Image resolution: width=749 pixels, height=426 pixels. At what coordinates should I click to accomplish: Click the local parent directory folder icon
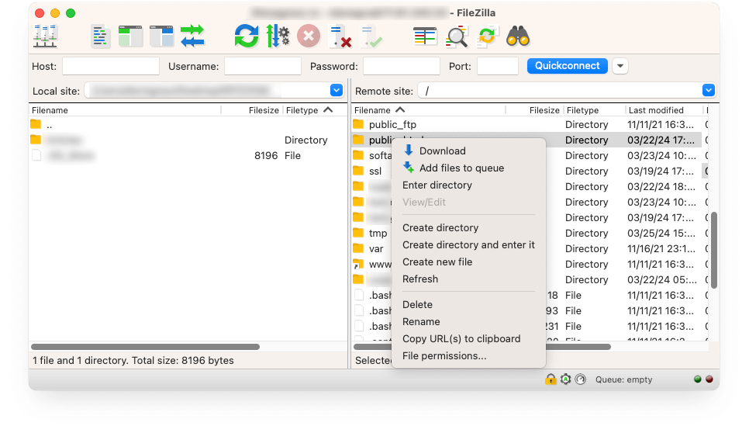(36, 124)
